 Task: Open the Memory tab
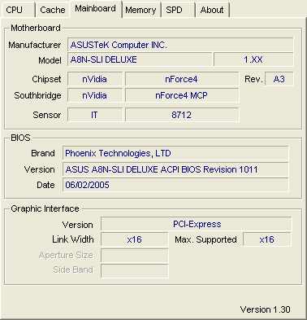click(x=141, y=10)
